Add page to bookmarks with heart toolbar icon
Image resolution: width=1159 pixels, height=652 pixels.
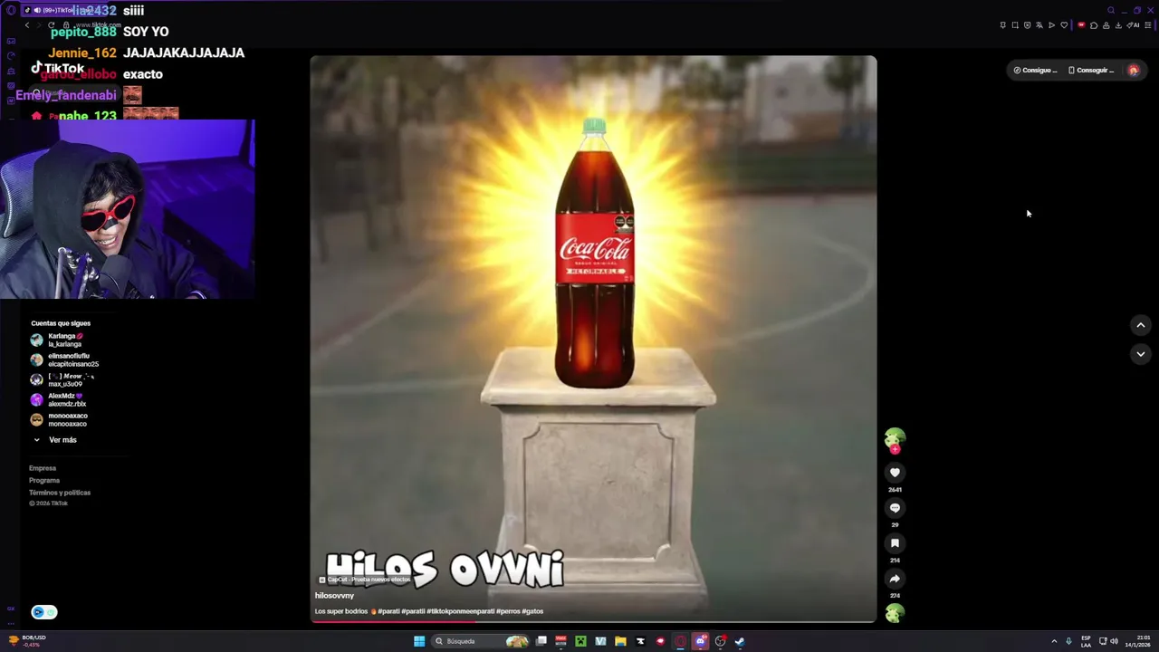(x=1064, y=25)
